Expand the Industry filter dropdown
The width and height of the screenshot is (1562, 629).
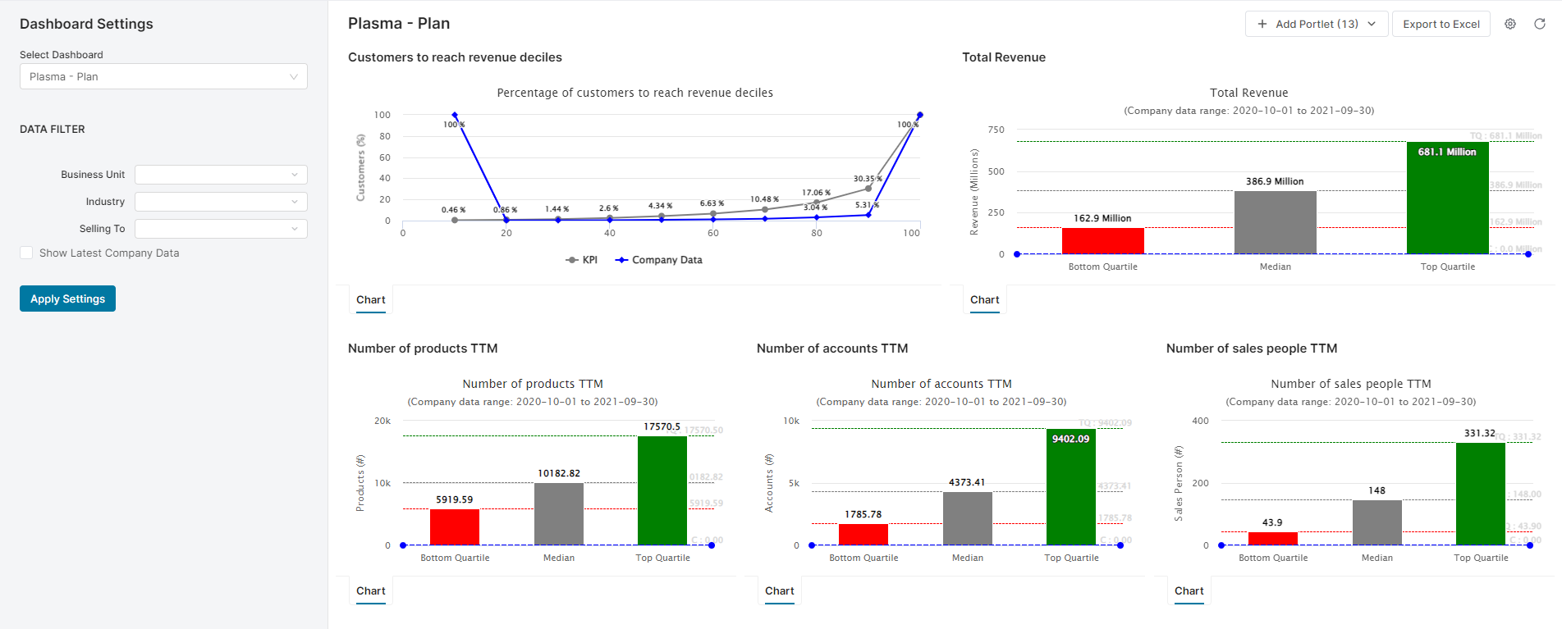[221, 202]
